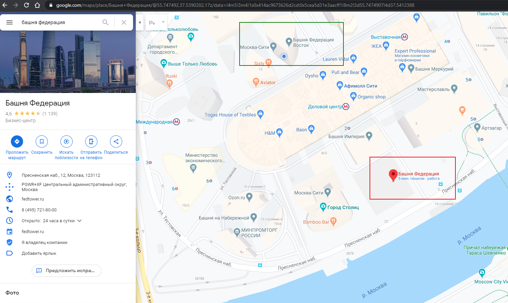The width and height of the screenshot is (508, 303).
Task: Click the Pull and Bear shop marker
Action: click(x=364, y=72)
